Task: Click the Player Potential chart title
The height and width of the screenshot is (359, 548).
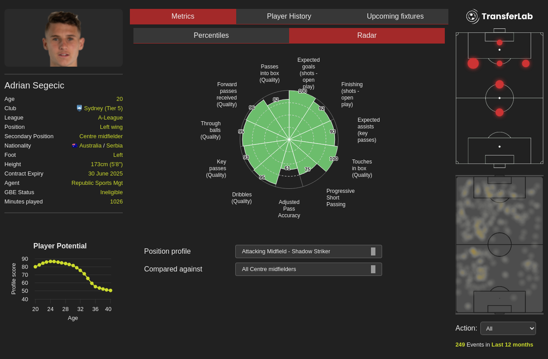Action: click(x=60, y=246)
